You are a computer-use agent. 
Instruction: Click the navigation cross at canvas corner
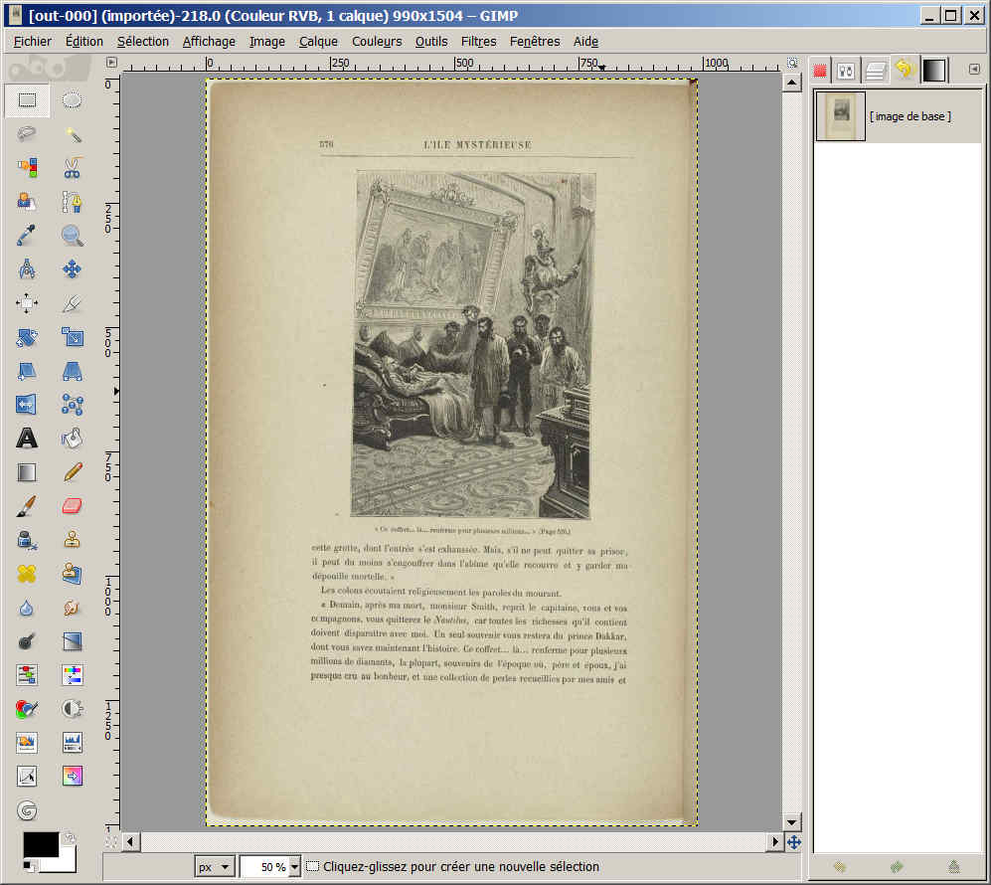coord(793,842)
